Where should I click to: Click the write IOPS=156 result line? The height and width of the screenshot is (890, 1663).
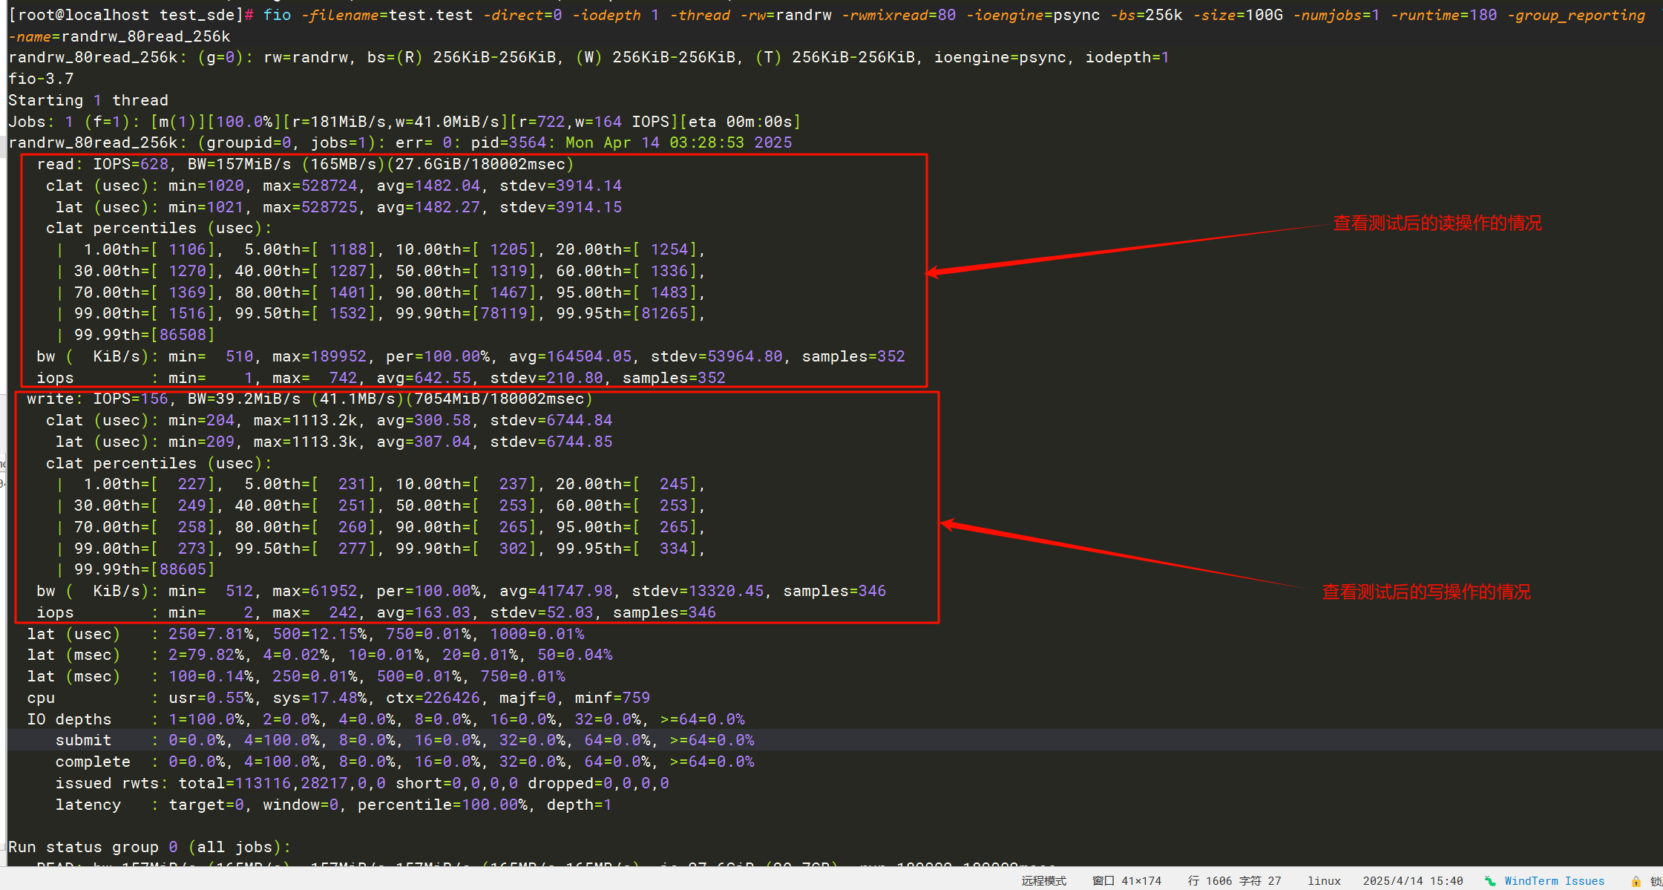coord(309,399)
